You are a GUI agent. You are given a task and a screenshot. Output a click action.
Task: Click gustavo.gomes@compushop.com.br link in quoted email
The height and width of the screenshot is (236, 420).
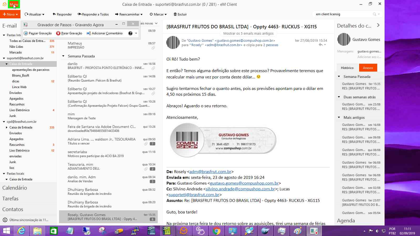tap(244, 183)
